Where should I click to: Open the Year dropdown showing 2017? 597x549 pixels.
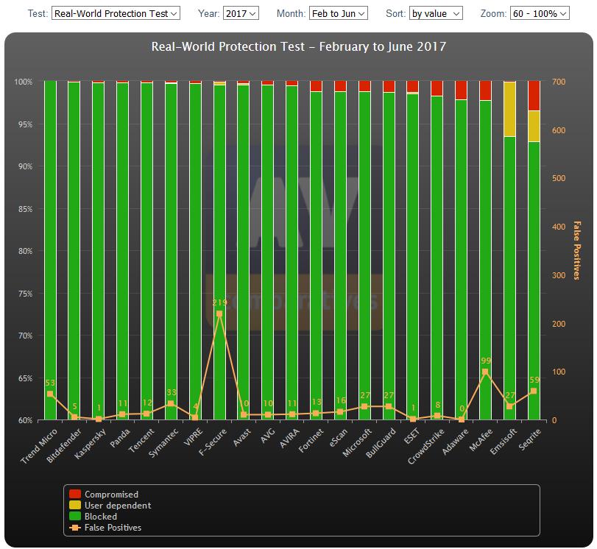pyautogui.click(x=241, y=13)
